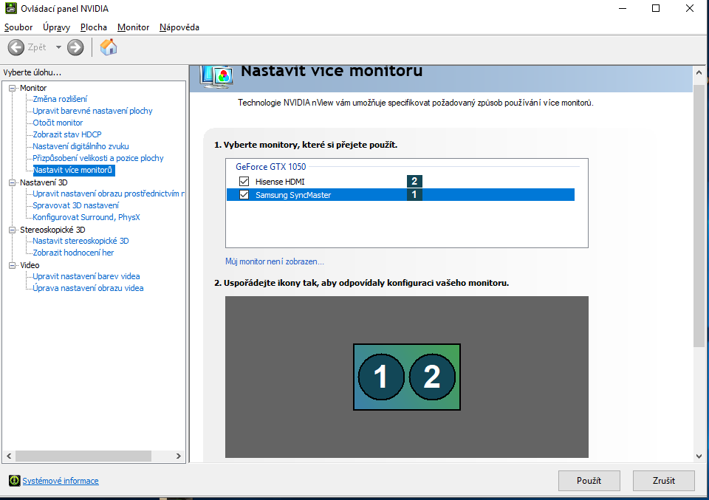Click the Video category label in tree
Viewport: 709px width, 500px height.
(x=30, y=265)
